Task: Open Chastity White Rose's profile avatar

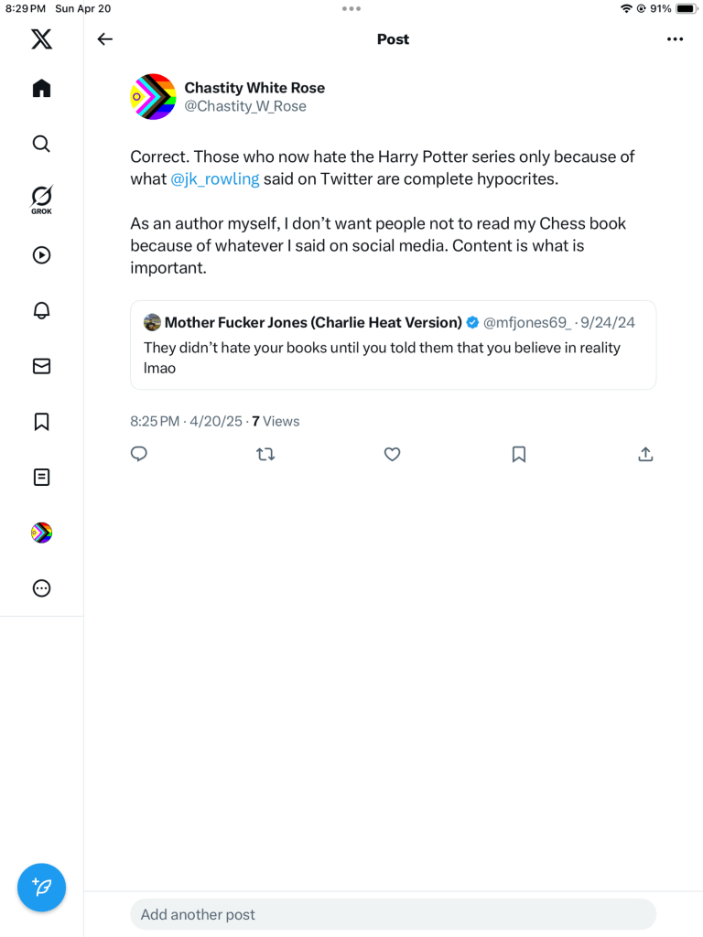Action: click(153, 97)
